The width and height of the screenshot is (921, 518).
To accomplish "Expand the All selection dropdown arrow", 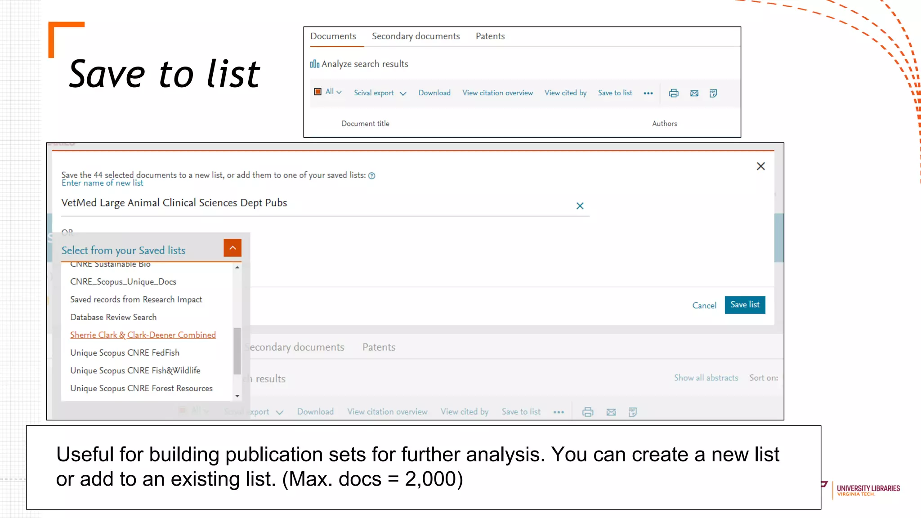I will point(339,92).
